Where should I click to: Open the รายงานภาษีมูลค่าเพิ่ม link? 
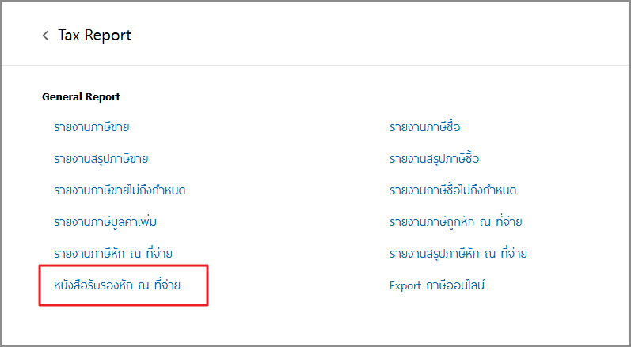pos(100,222)
